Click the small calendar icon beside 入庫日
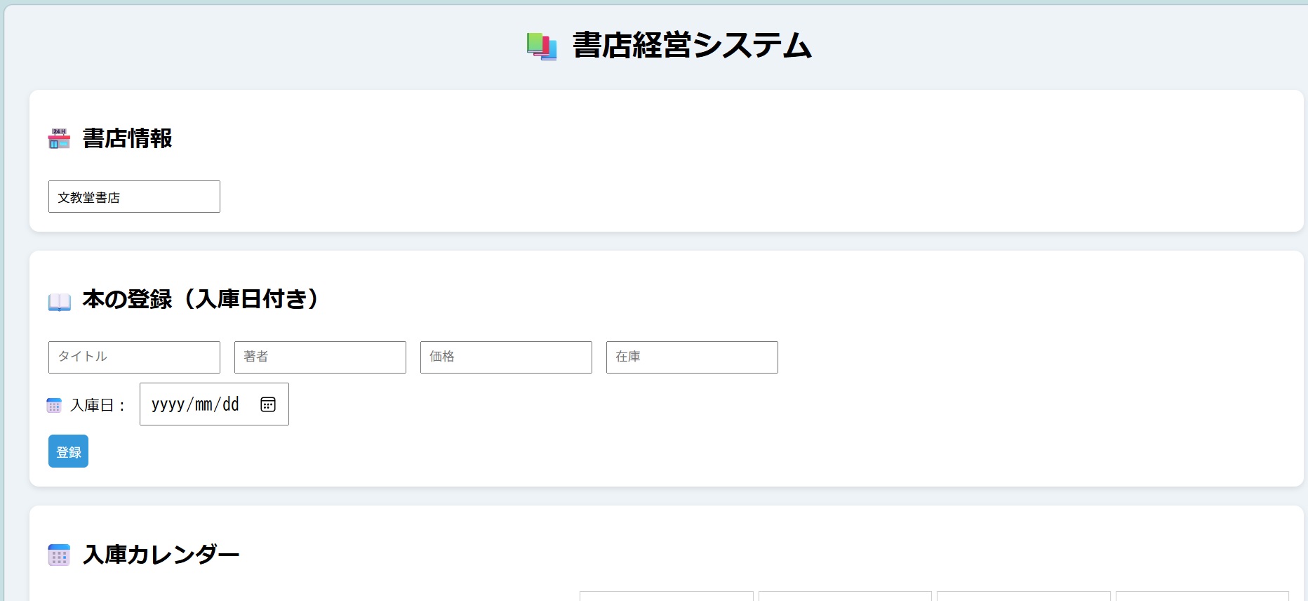1308x601 pixels. click(54, 405)
